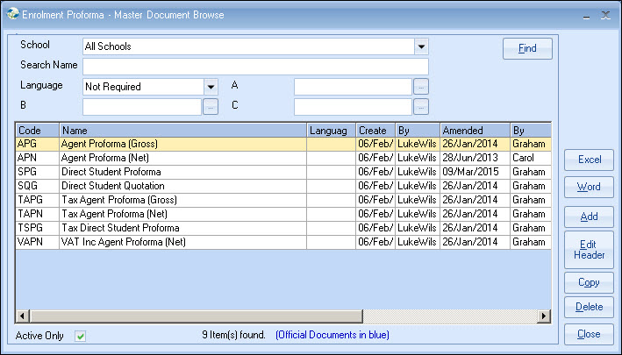Toggle the Active Only checkbox
This screenshot has height=355, width=622.
coord(80,336)
